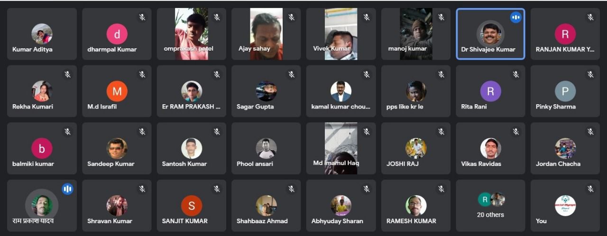Select Ajay sahay's video feed

[266, 34]
